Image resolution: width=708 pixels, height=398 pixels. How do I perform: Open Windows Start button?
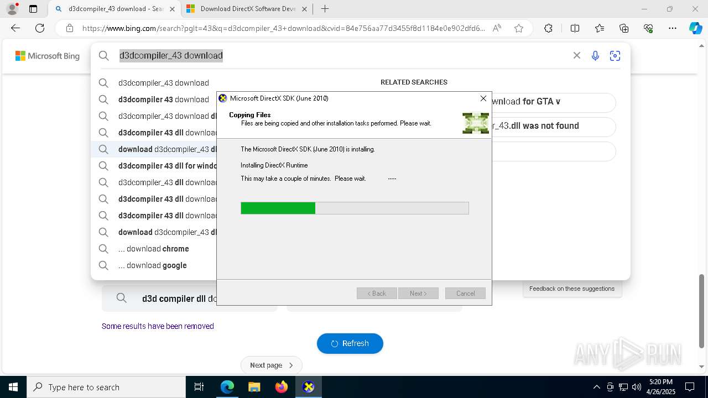pyautogui.click(x=13, y=387)
